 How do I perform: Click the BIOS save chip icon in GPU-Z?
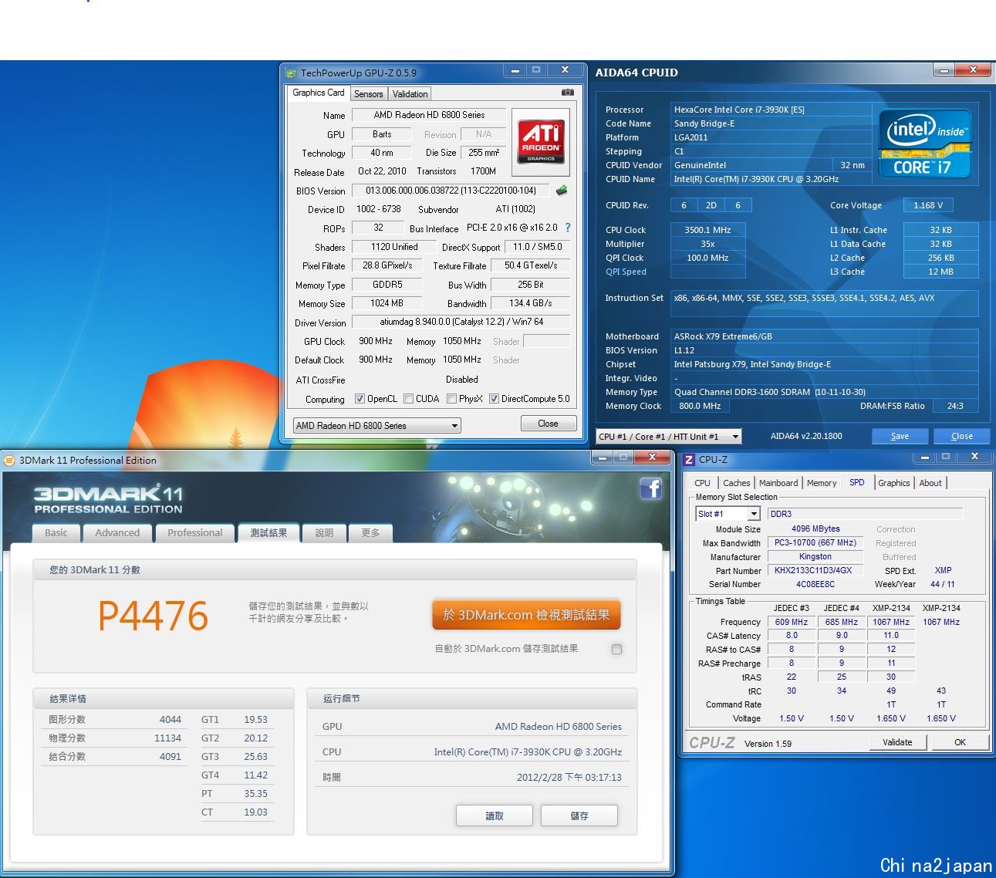tap(562, 190)
